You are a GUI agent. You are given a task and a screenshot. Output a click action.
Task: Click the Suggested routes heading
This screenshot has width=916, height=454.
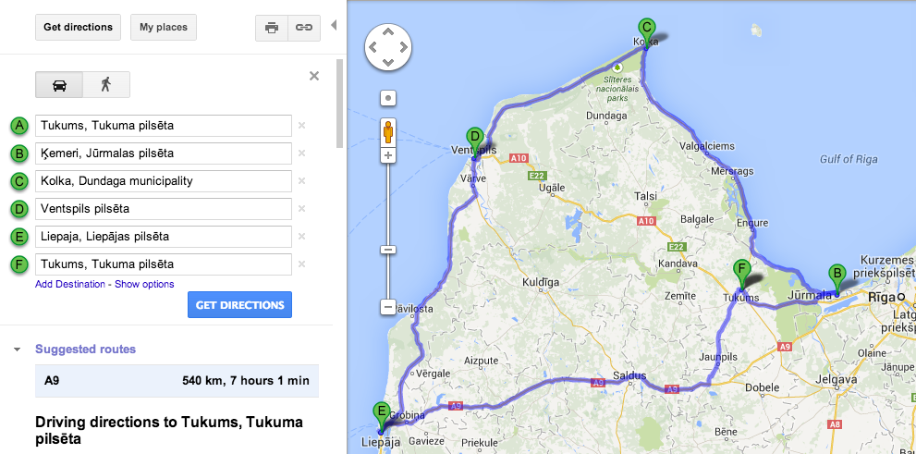85,349
